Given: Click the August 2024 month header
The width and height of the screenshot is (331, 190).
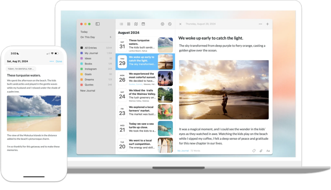Looking at the screenshot, I should pyautogui.click(x=129, y=33).
